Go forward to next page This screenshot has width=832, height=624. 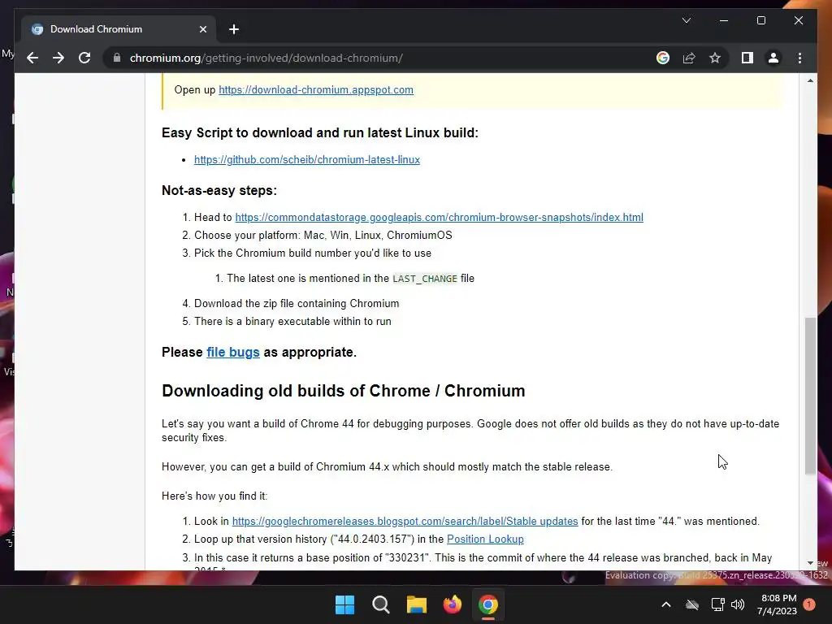[x=58, y=58]
